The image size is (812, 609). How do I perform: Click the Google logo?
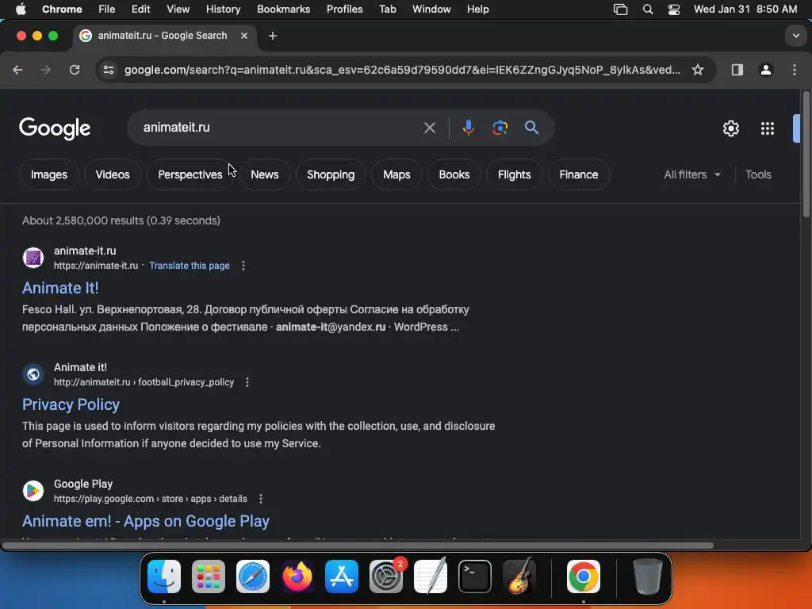55,128
